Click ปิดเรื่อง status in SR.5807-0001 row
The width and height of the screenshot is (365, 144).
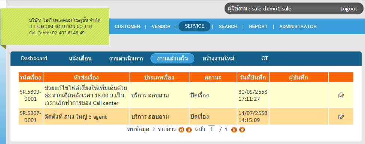coord(200,117)
